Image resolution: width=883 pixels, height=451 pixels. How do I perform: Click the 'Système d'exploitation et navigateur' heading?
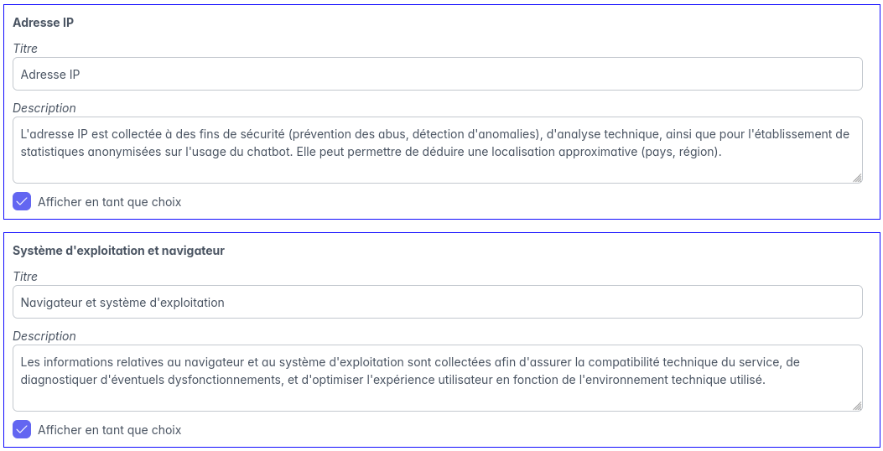(x=118, y=251)
